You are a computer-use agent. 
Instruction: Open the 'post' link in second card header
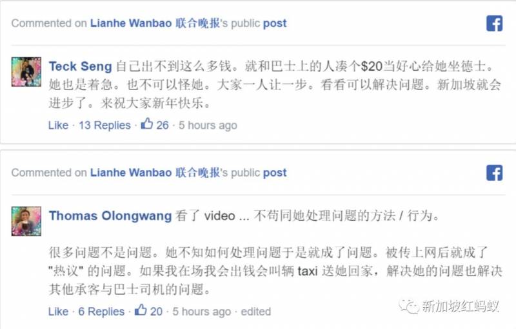[275, 173]
